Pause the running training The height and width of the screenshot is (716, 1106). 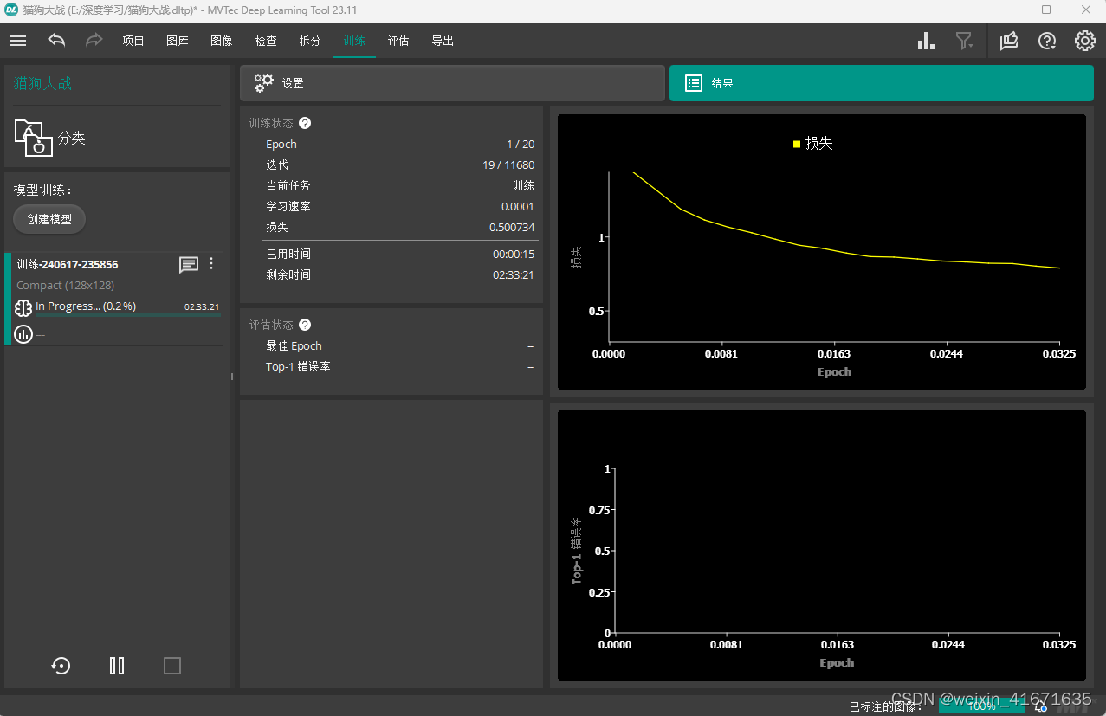(117, 665)
